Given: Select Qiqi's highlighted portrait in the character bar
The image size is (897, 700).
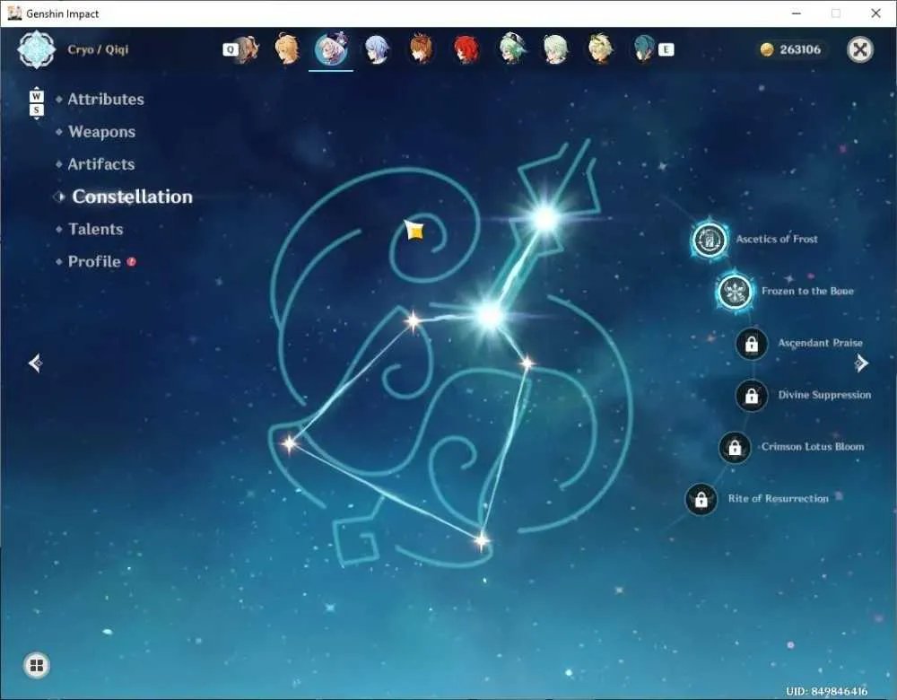Looking at the screenshot, I should tap(331, 49).
